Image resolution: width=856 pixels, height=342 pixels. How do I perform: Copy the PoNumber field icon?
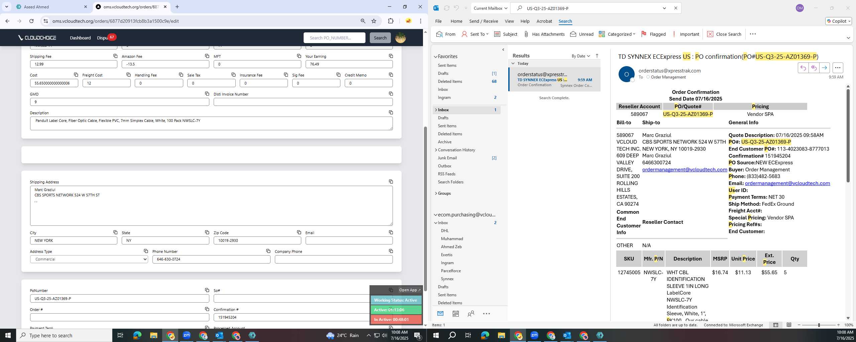(207, 290)
